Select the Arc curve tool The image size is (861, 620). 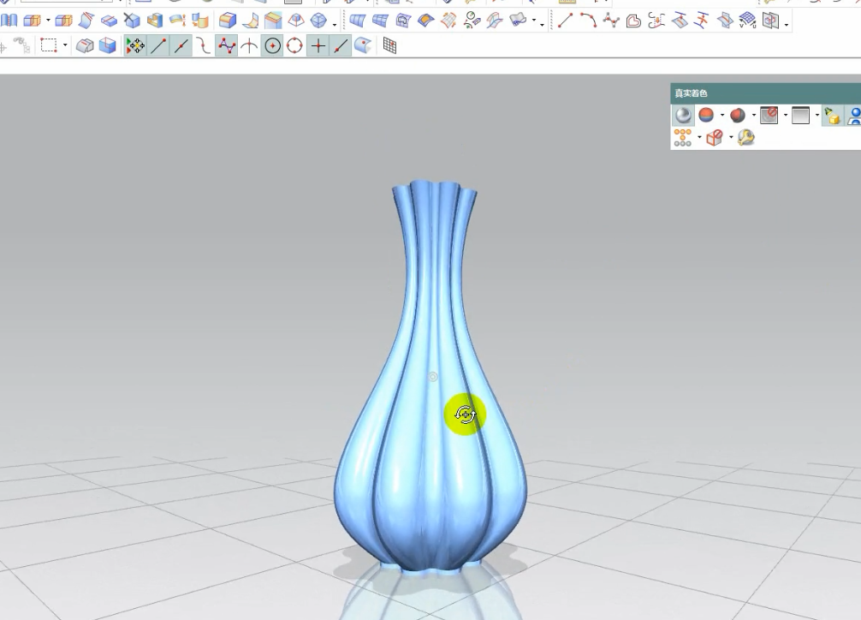588,21
